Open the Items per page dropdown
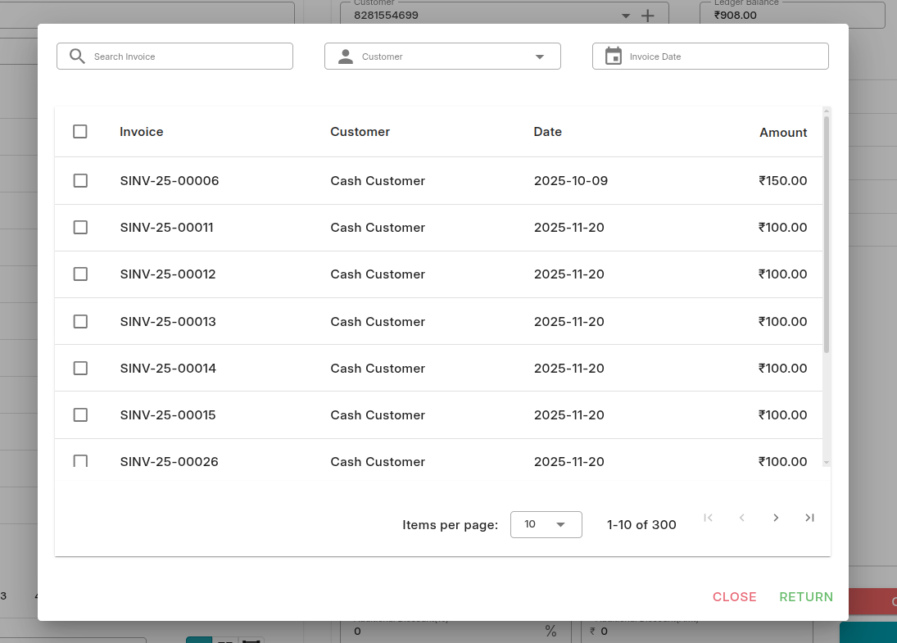 (546, 524)
